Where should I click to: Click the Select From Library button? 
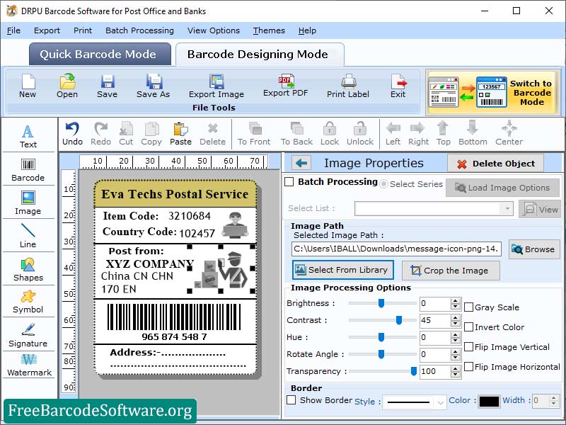click(342, 270)
